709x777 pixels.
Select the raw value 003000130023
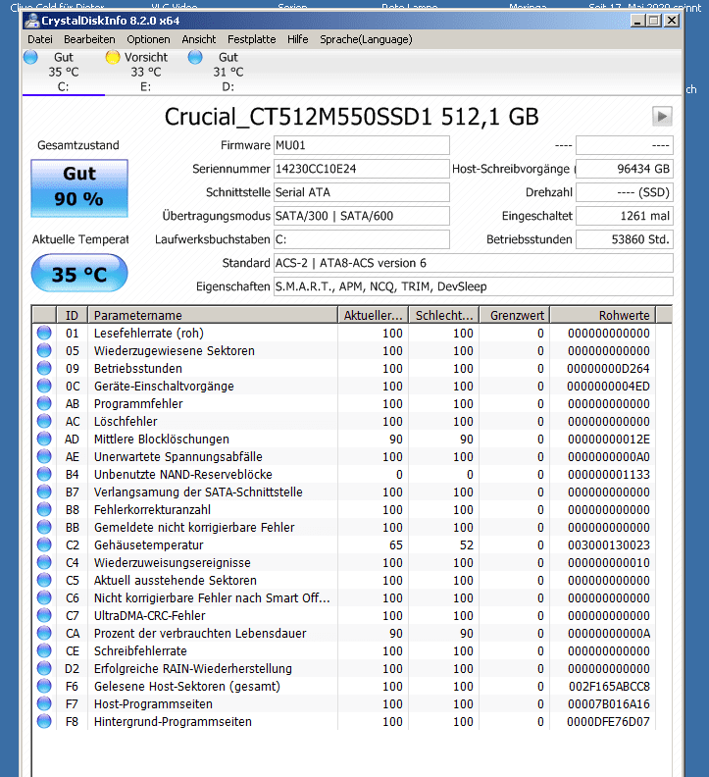pos(608,545)
